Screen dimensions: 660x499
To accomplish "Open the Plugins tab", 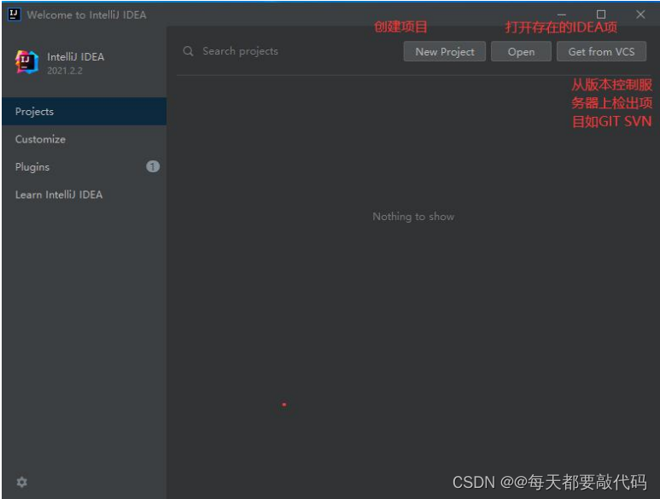I will pyautogui.click(x=85, y=167).
